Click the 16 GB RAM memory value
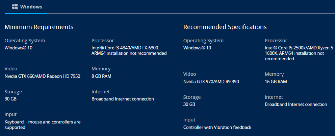Screen dimensions: 335x136 tap(276, 82)
